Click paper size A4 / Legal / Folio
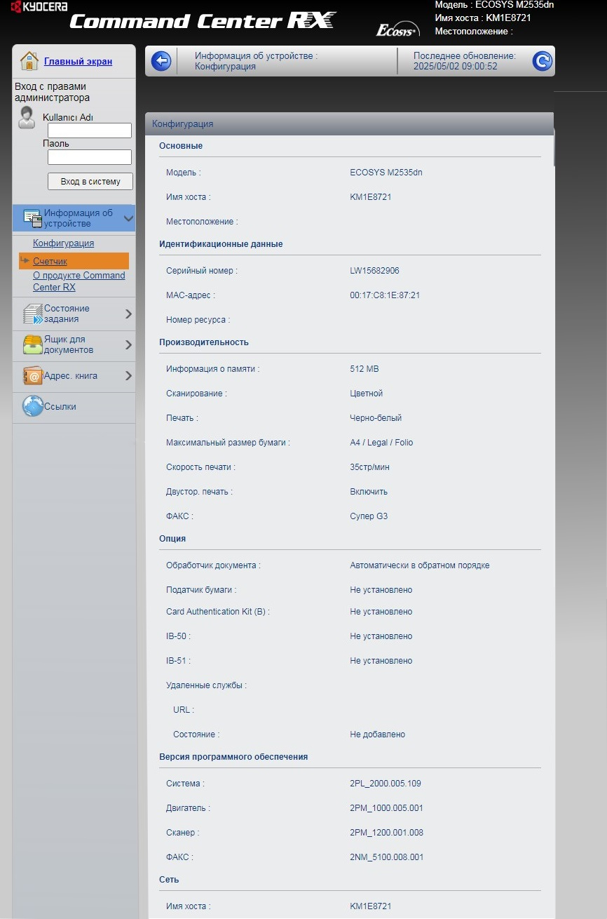This screenshot has width=607, height=919. [381, 442]
